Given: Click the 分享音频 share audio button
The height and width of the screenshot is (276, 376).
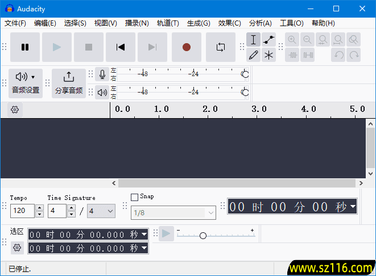Looking at the screenshot, I should [x=69, y=83].
